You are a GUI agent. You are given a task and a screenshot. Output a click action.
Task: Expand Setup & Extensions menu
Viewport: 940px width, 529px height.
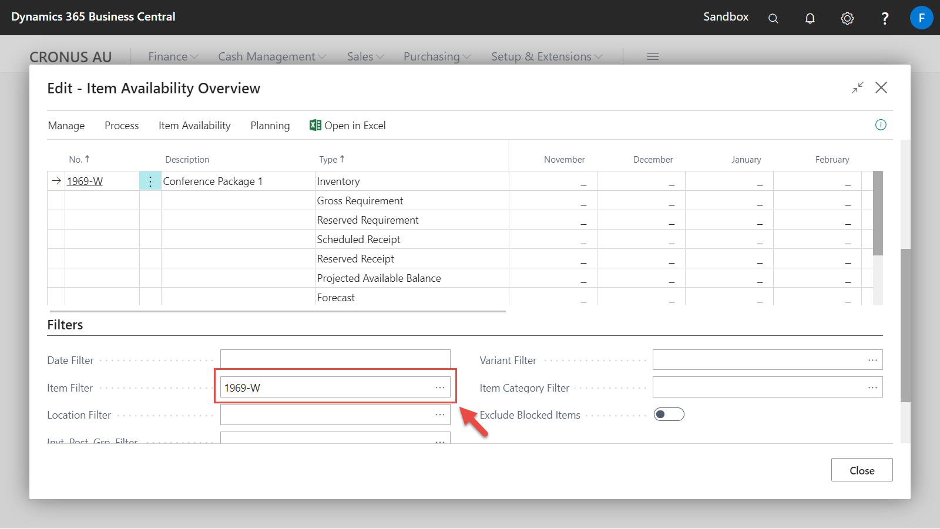click(547, 57)
